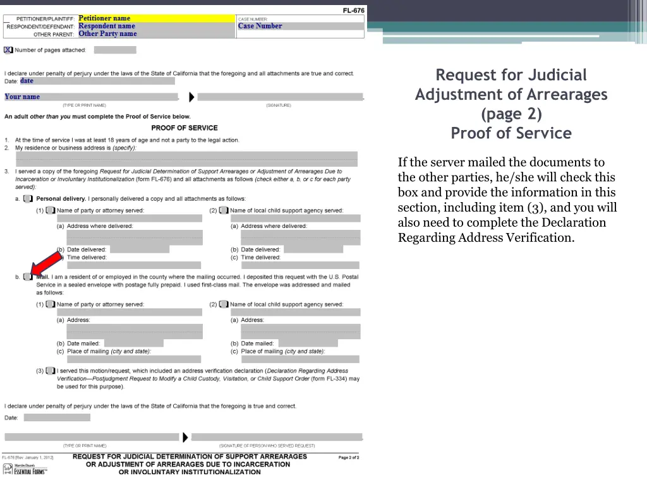647x485 pixels.
Task: Click the 'Proof of Service' slide title line
Action: [x=511, y=133]
